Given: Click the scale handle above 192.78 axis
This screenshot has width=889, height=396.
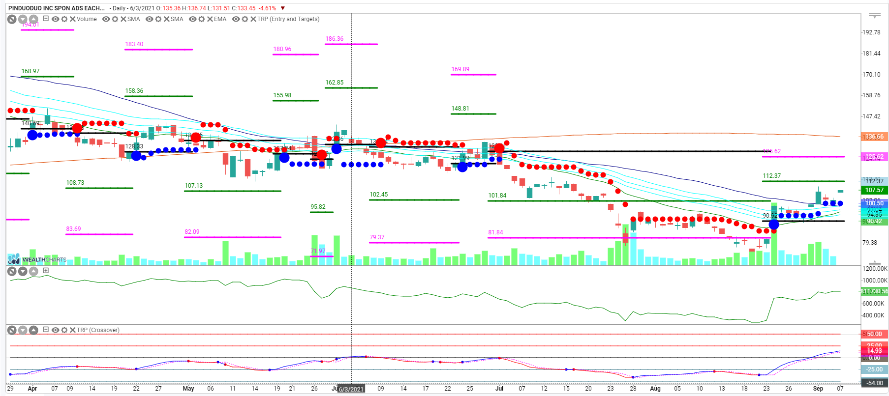Looking at the screenshot, I should click(874, 16).
